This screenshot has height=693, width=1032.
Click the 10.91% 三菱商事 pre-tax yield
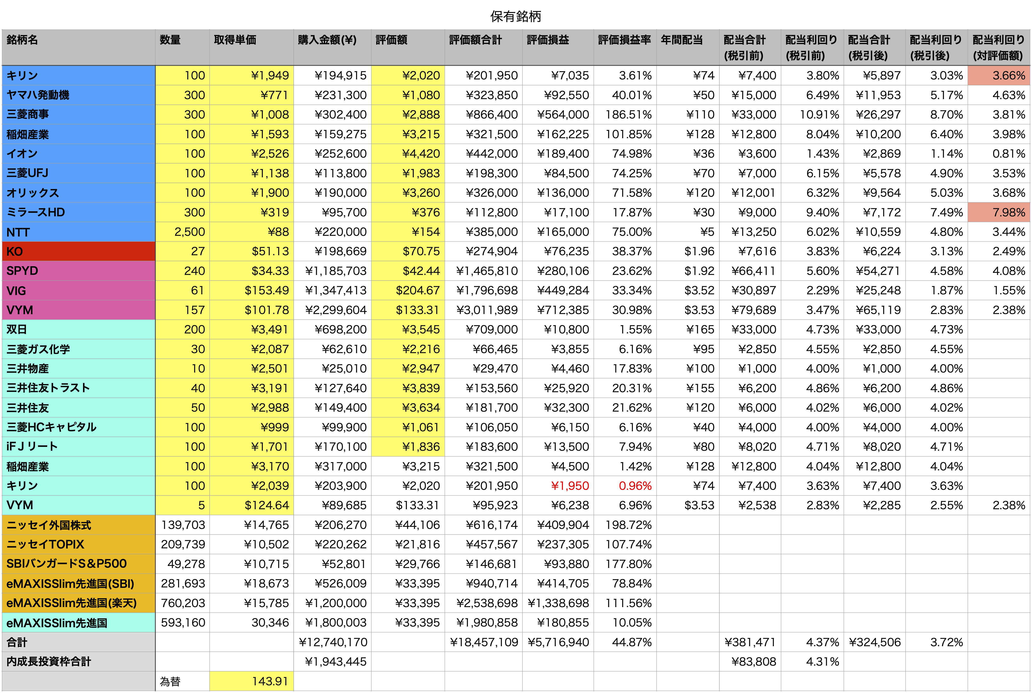click(x=812, y=114)
